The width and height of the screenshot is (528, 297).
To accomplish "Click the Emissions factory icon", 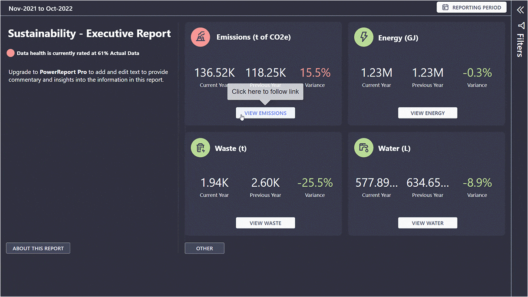I will click(200, 37).
